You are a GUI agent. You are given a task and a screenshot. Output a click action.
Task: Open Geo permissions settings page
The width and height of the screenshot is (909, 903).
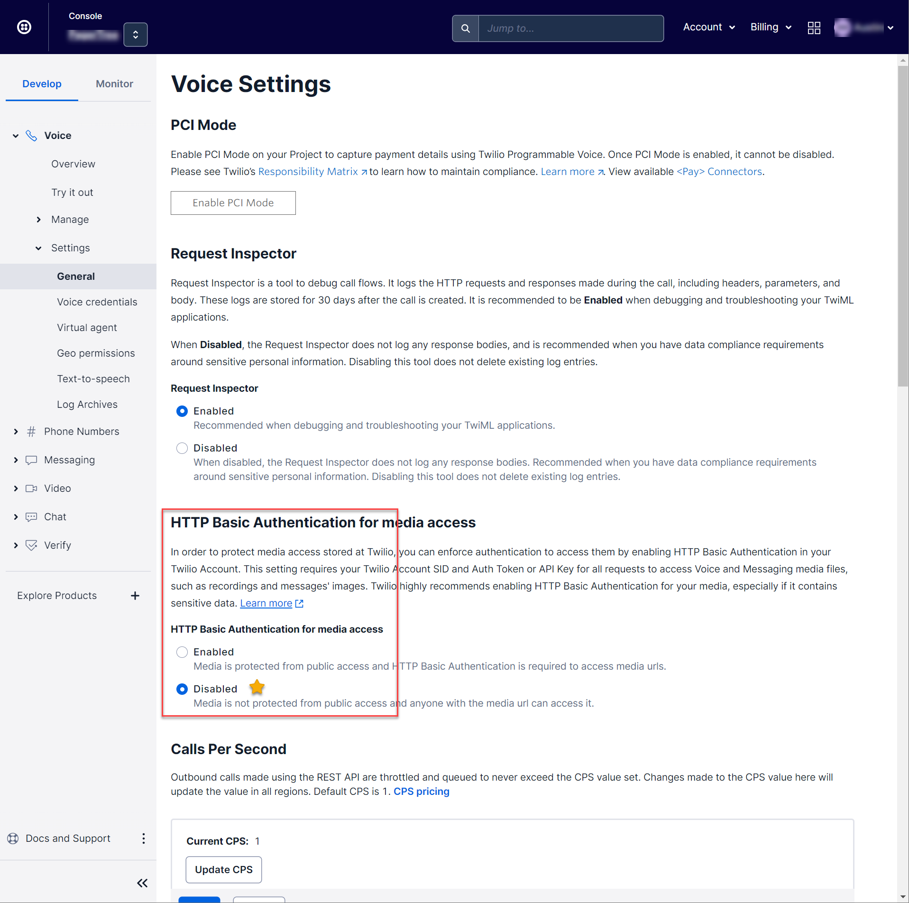(x=96, y=353)
